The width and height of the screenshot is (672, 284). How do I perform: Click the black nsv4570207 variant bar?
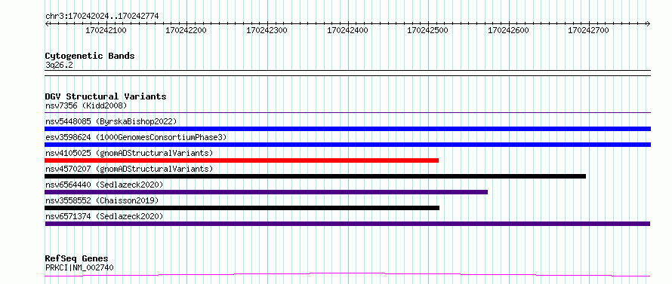point(316,176)
